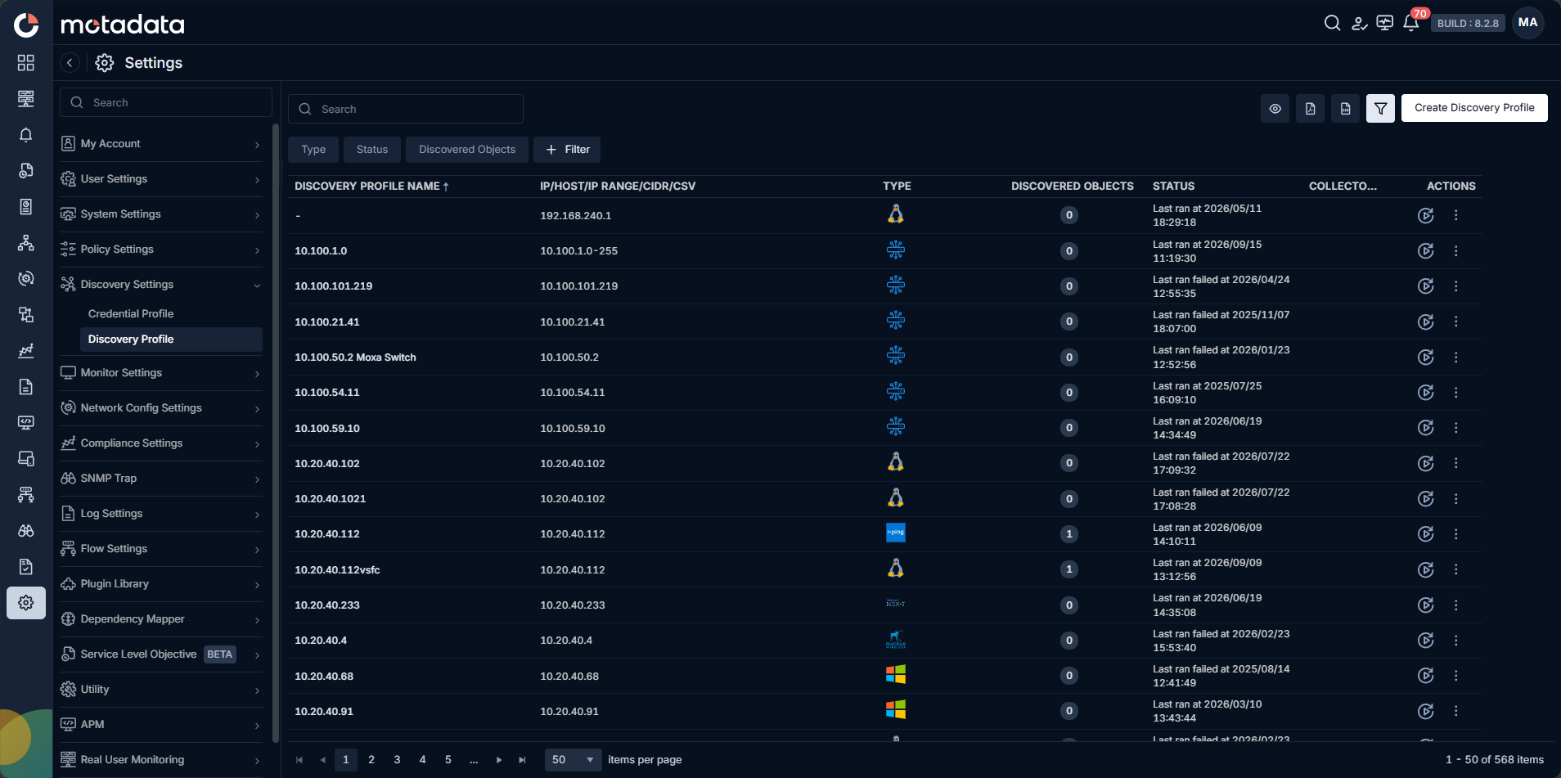Open Log Settings section
Image resolution: width=1561 pixels, height=778 pixels.
click(x=161, y=514)
